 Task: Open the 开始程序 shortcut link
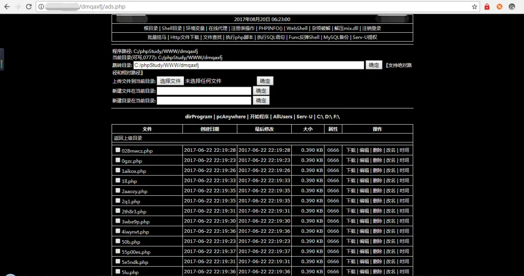[x=259, y=117]
